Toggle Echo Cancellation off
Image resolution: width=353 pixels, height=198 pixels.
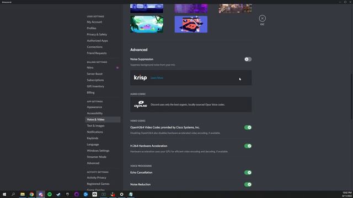(248, 173)
